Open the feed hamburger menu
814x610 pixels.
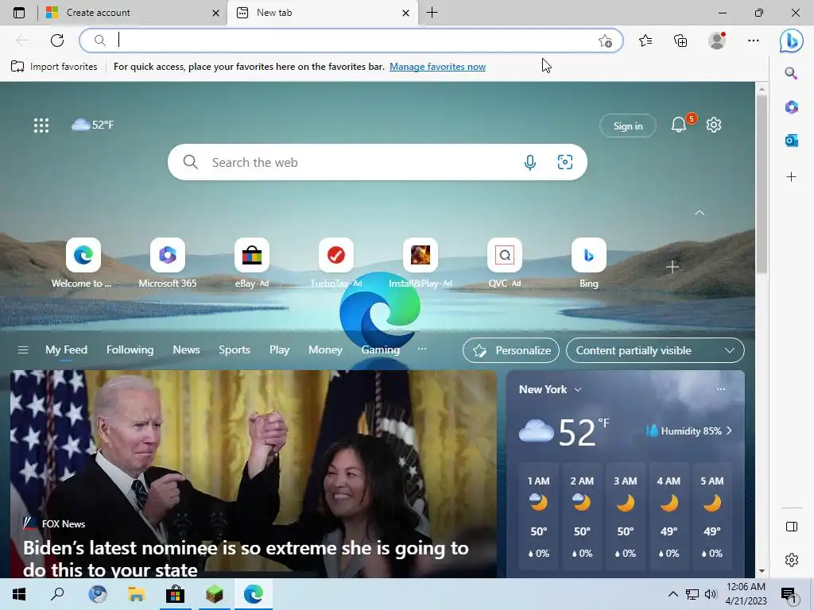tap(23, 350)
